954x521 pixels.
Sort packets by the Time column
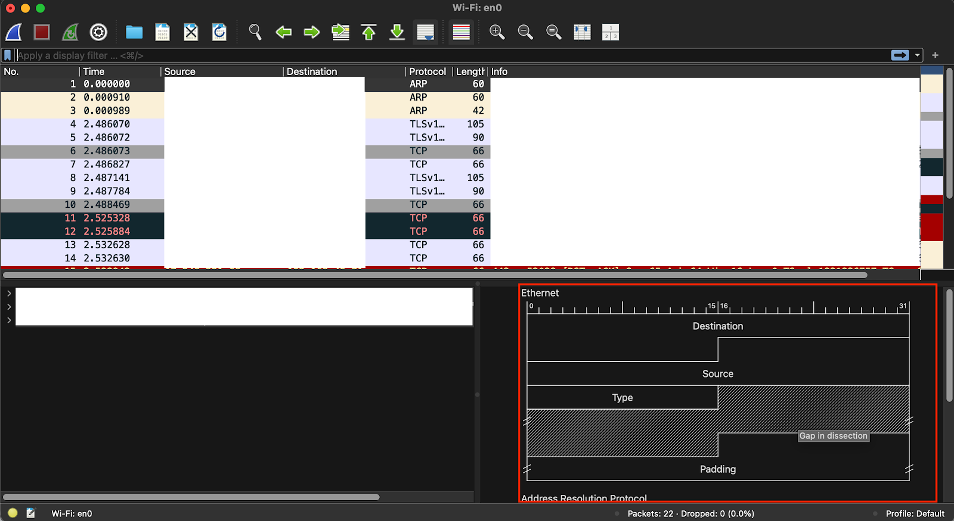pyautogui.click(x=94, y=71)
